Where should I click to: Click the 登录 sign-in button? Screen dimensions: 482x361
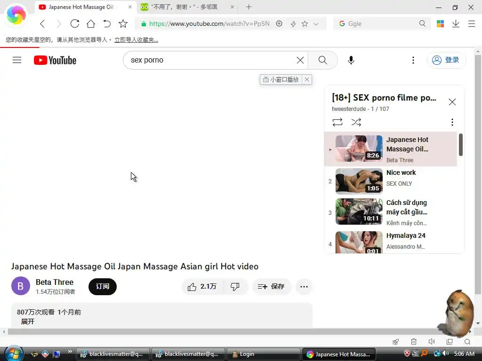446,60
